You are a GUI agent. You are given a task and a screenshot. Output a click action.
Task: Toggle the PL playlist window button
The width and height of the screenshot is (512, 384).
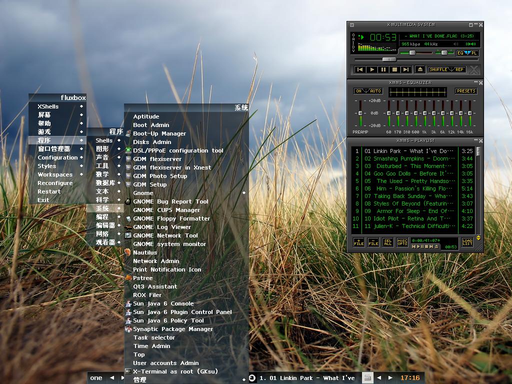(x=474, y=53)
